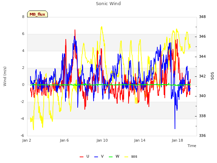The height and width of the screenshot is (163, 217).
Task: Click the Wind (m/s) axis title
Action: (5, 76)
